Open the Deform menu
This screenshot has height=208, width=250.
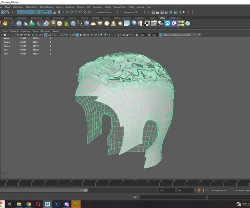80,7
